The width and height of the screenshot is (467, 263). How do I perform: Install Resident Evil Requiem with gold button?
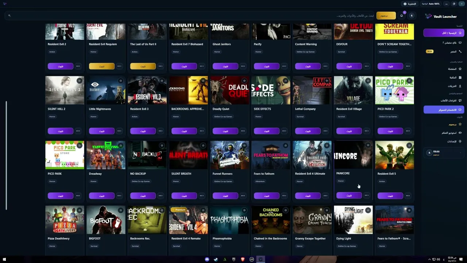click(101, 66)
